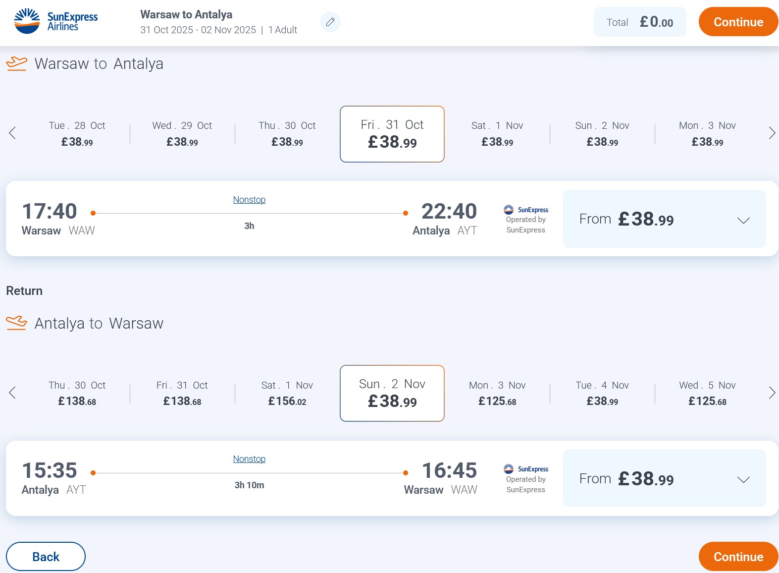The height and width of the screenshot is (573, 779).
Task: Click the Back button
Action: point(46,557)
